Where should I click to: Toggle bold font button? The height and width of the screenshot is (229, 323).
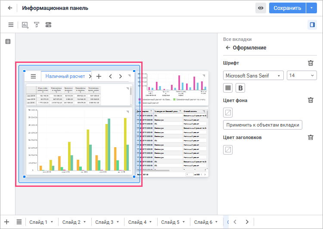240,88
